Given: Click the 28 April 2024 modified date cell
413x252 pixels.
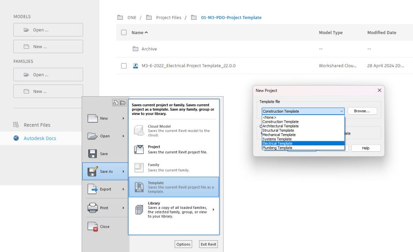Looking at the screenshot, I should coord(386,66).
